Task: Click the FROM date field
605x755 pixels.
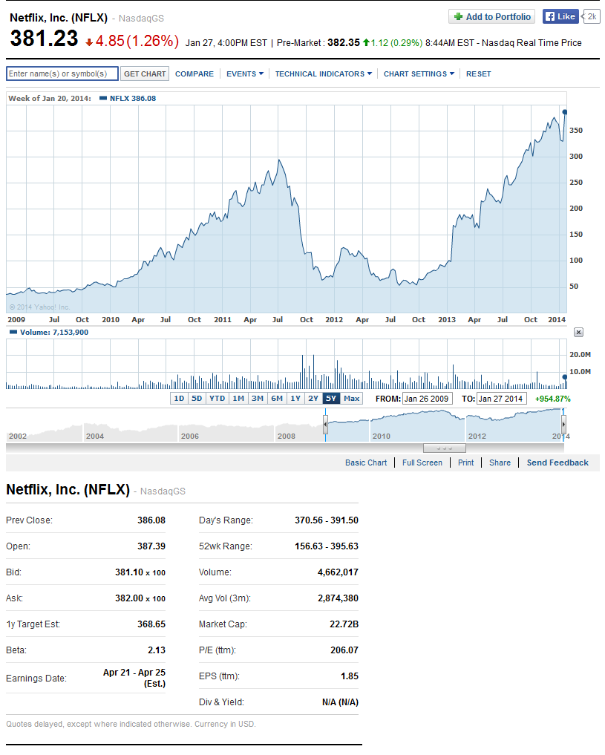Action: coord(427,399)
